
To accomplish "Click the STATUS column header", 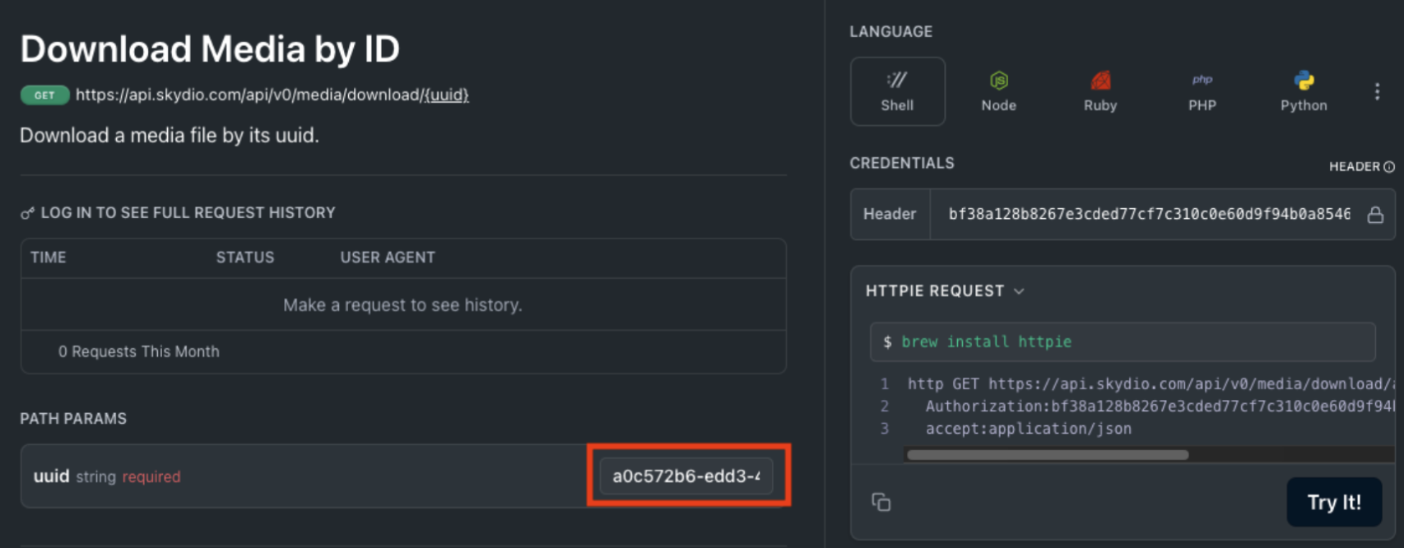I will (245, 258).
